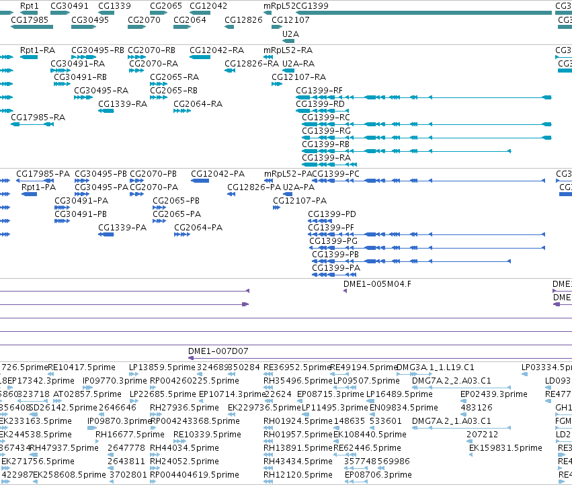Click the CG1339-PA protein label
The image size is (572, 485).
tap(122, 228)
